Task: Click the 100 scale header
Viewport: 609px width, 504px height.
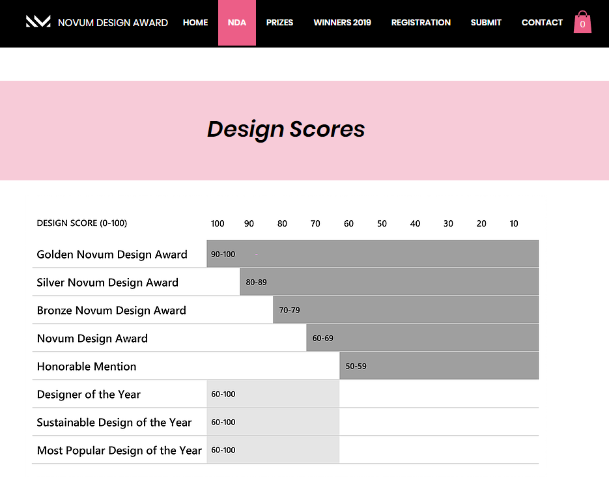Action: tap(218, 223)
